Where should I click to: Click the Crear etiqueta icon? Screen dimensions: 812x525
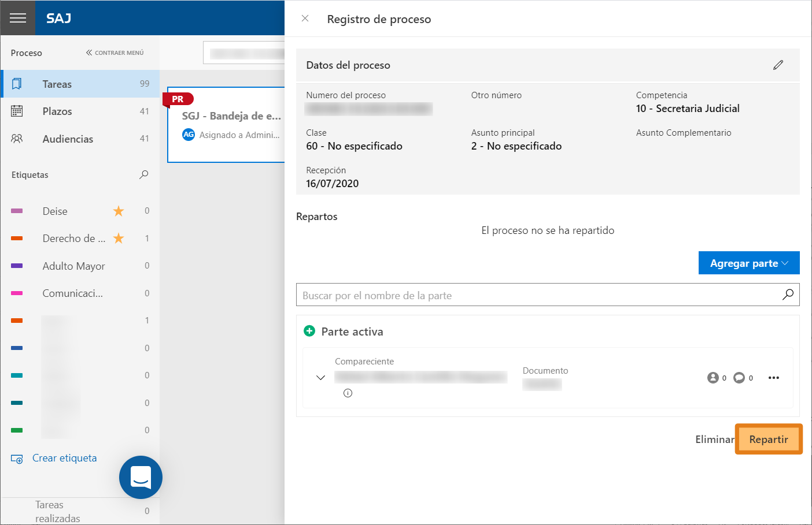click(x=17, y=459)
